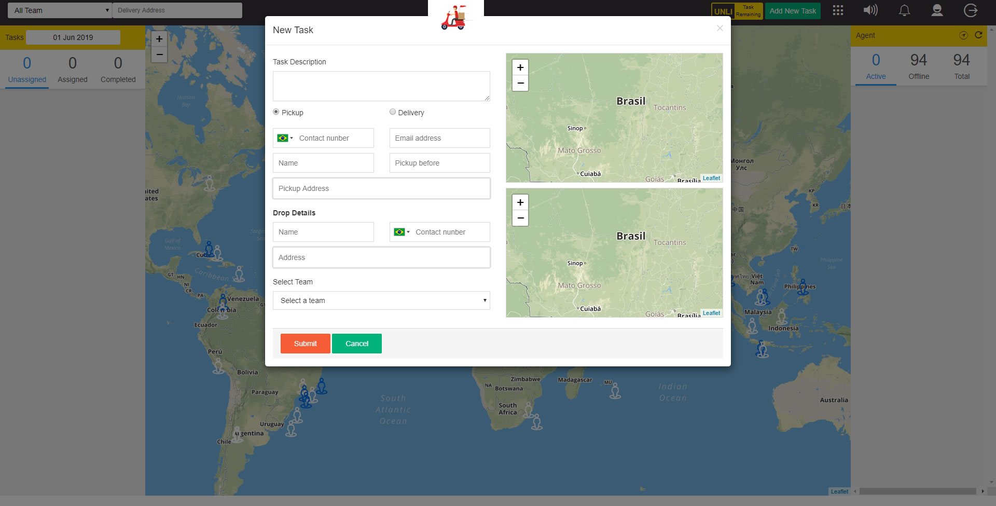Viewport: 996px width, 506px height.
Task: Click the logout icon in top bar
Action: [971, 10]
